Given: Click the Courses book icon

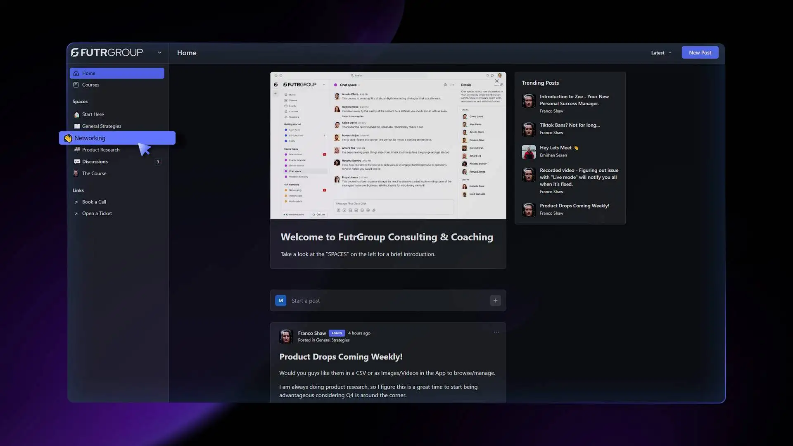Looking at the screenshot, I should tap(76, 85).
